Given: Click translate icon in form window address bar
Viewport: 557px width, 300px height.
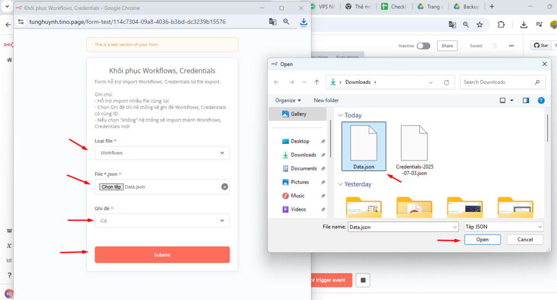Looking at the screenshot, I should pyautogui.click(x=273, y=22).
